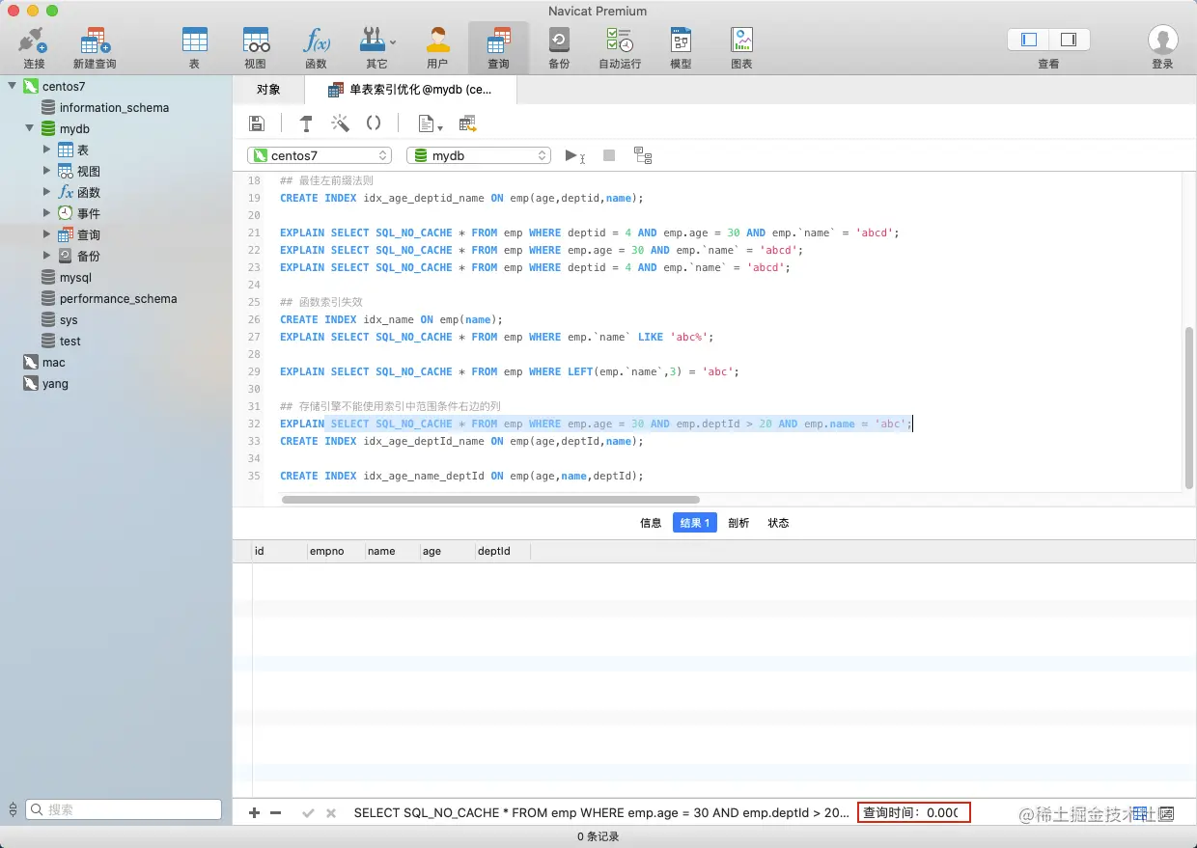Image resolution: width=1197 pixels, height=848 pixels.
Task: Select the 查询 query toolbar icon
Action: [x=498, y=47]
